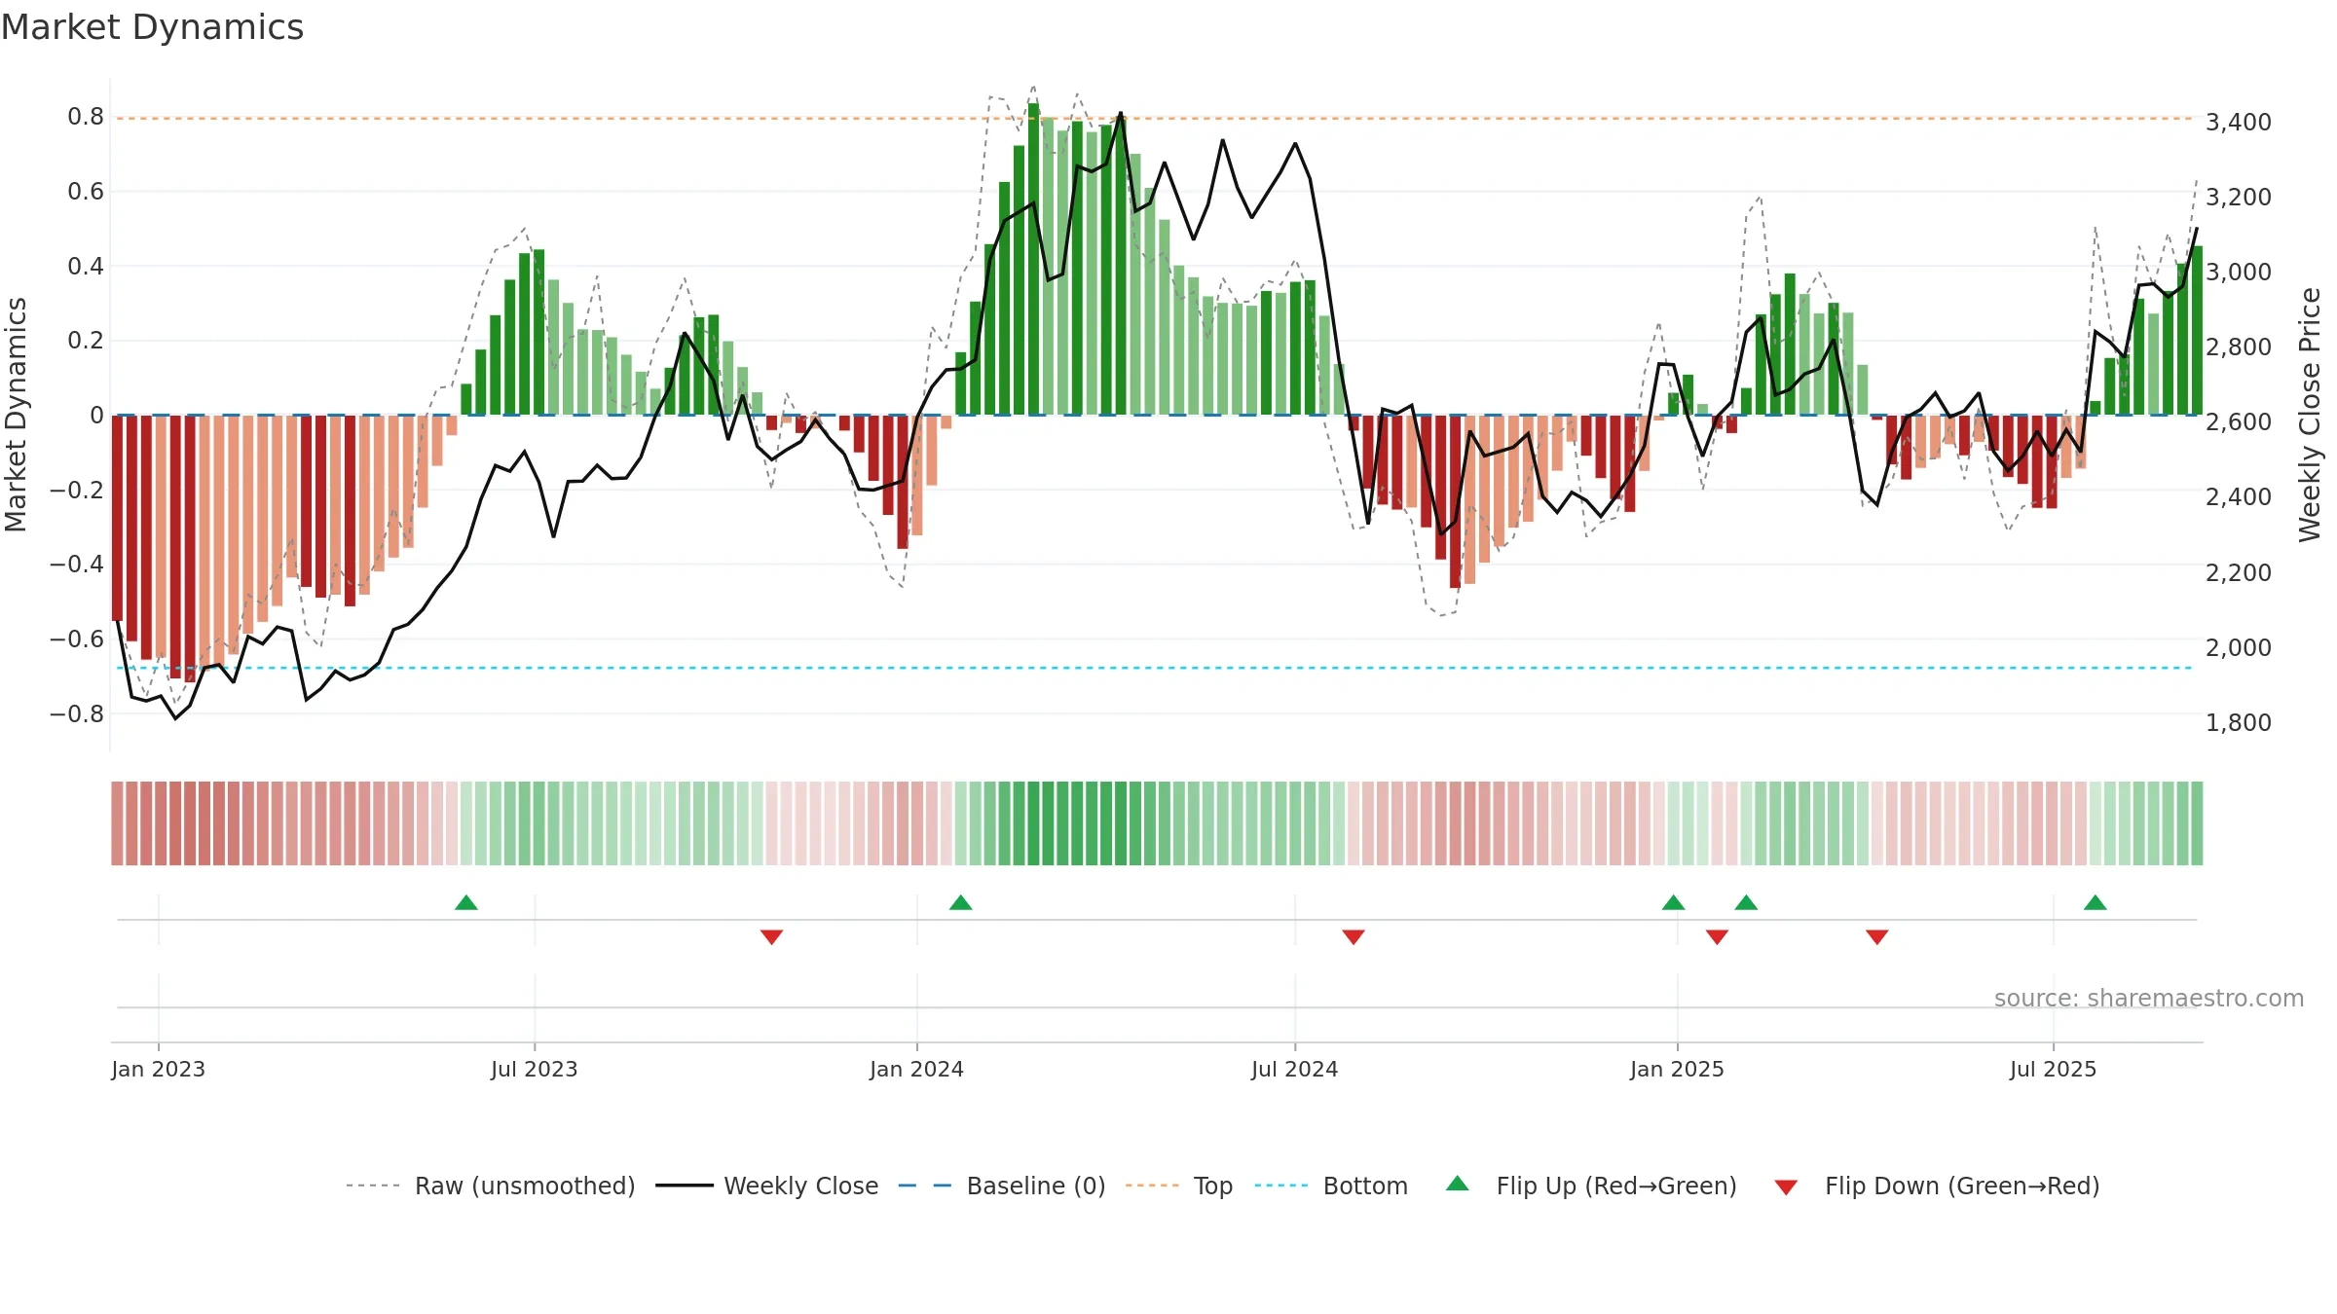Click the flip-down marker just after Jan 2025

[x=1718, y=936]
